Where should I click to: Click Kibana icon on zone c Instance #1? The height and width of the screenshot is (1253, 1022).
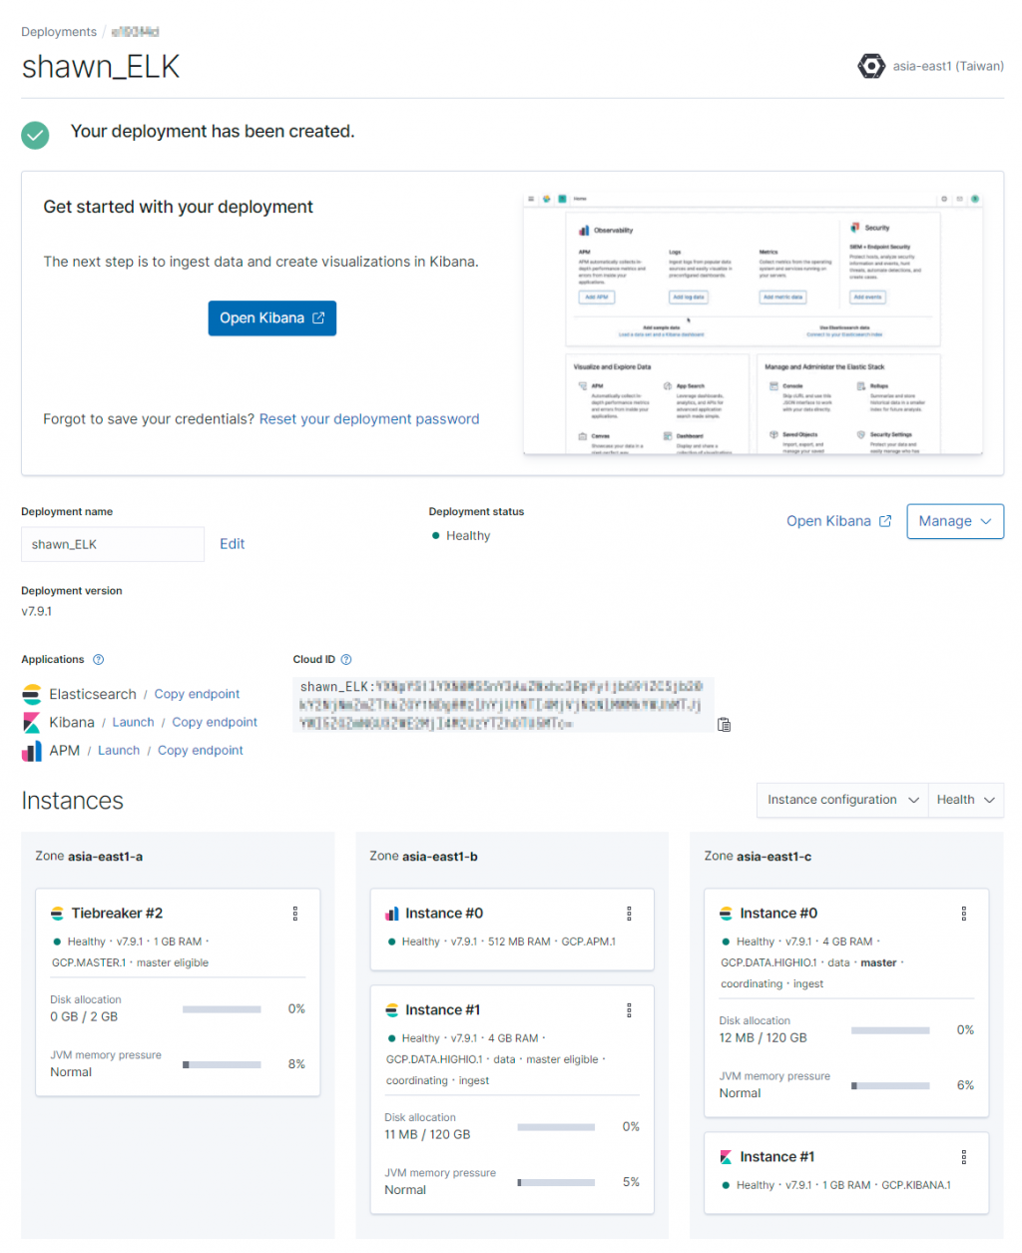click(726, 1157)
